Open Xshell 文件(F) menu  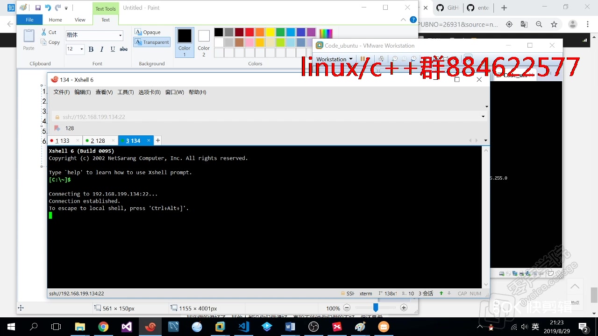tap(62, 92)
